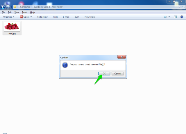Click the Forward navigation arrow
Screen dimensions: 186x134
coord(8,7)
